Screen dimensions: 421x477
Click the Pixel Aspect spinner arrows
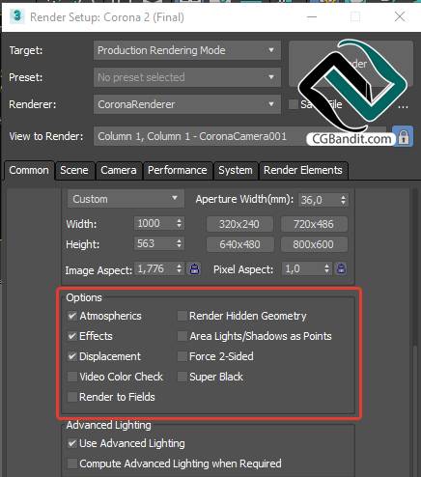(326, 268)
